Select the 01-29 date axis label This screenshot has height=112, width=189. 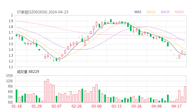[x=37, y=106]
